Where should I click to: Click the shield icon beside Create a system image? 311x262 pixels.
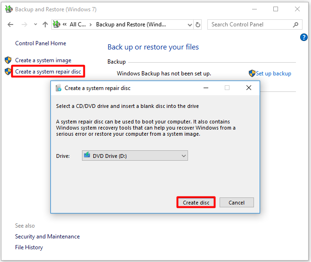click(8, 60)
